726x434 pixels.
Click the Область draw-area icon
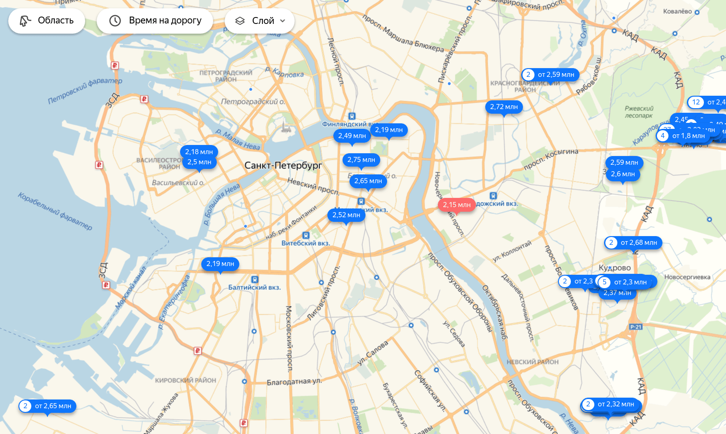[25, 21]
